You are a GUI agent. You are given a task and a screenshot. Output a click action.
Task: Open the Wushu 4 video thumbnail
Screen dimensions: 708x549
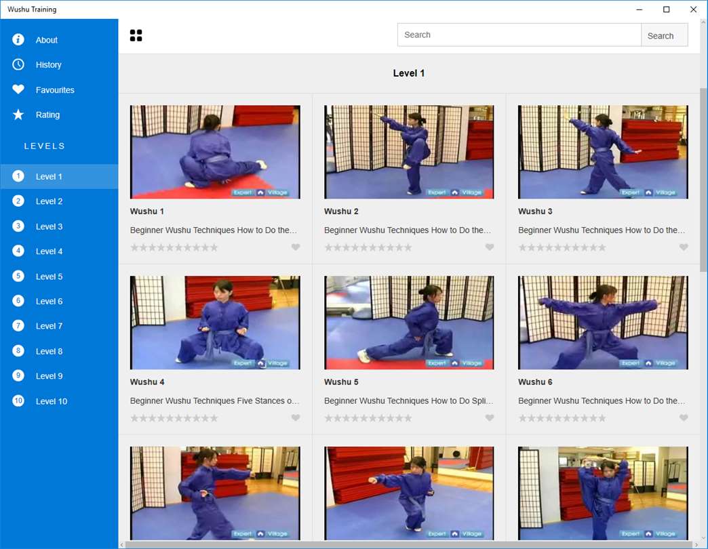[x=215, y=323]
